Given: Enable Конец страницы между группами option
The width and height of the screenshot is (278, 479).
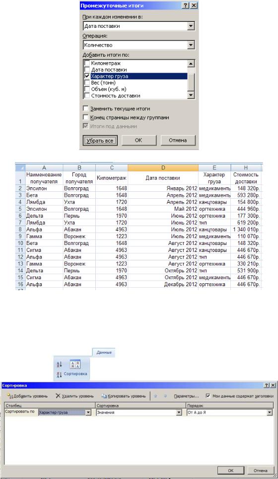Looking at the screenshot, I should point(86,117).
